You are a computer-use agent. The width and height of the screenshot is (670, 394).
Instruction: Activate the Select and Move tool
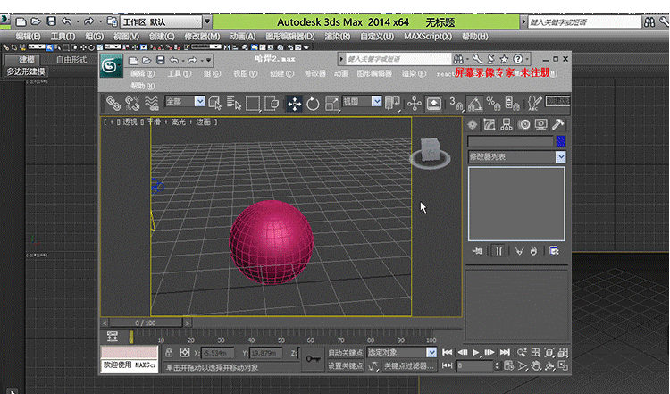294,103
